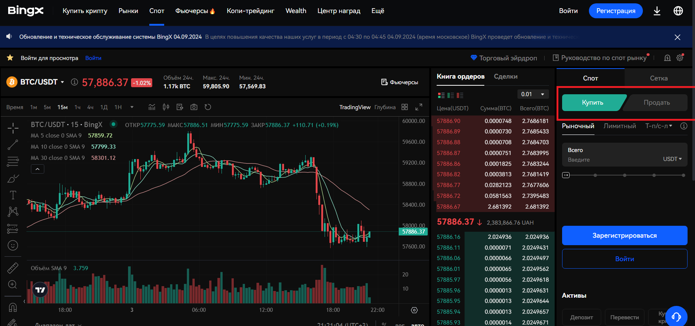Click the Войти outlined button in order panel

[625, 259]
